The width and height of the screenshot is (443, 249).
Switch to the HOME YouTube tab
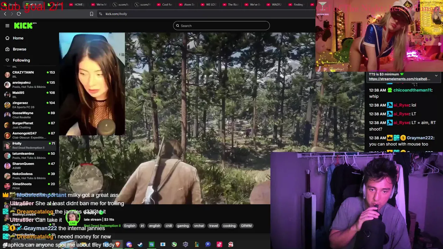pos(76,4)
